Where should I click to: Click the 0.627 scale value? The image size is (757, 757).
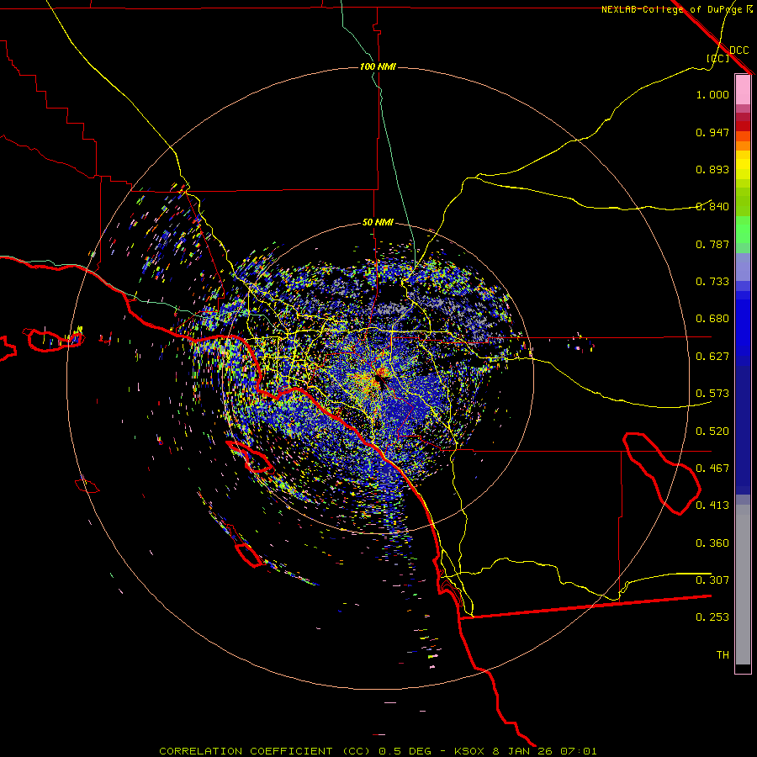point(712,357)
